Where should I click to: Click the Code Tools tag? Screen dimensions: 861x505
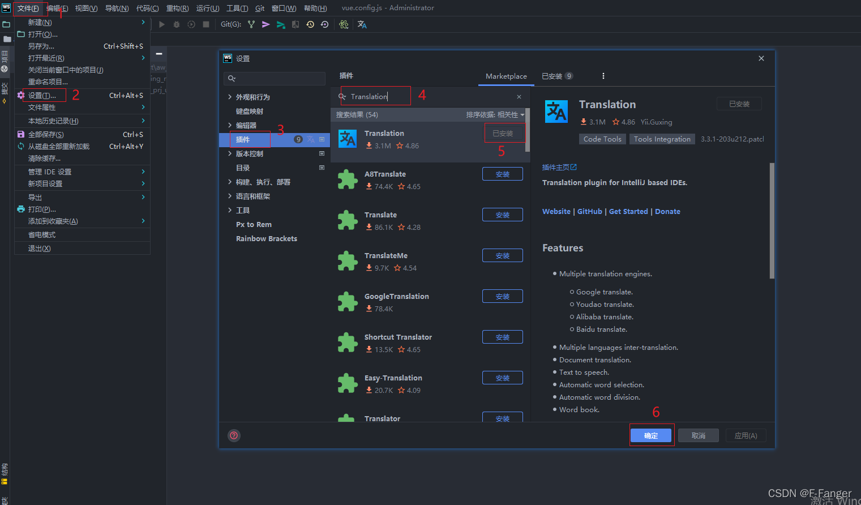pos(602,139)
